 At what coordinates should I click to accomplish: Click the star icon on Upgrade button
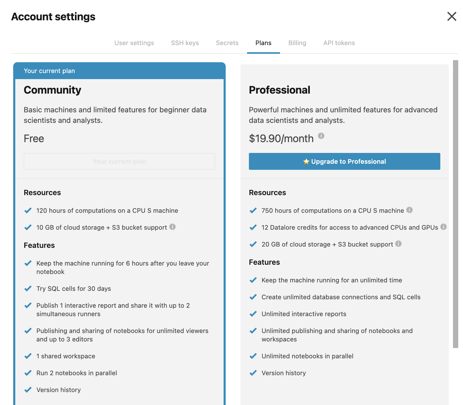click(x=306, y=161)
